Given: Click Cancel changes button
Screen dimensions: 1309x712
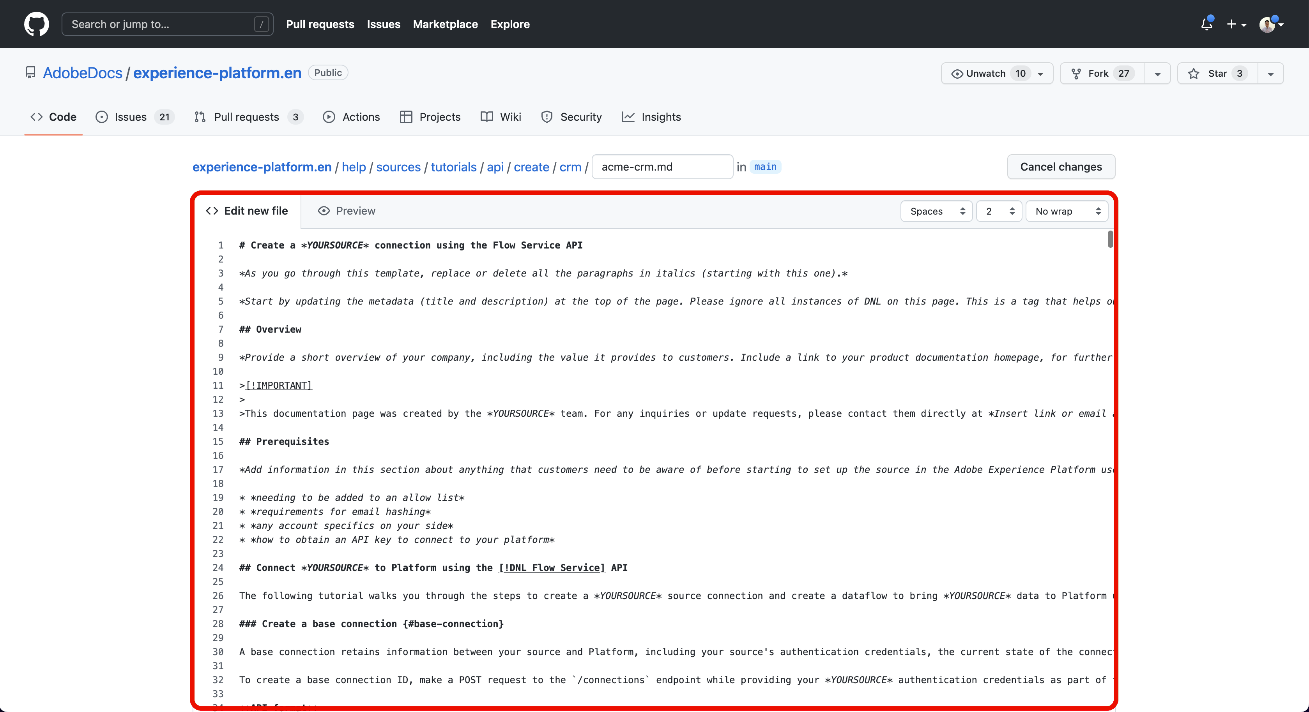Looking at the screenshot, I should pyautogui.click(x=1061, y=167).
